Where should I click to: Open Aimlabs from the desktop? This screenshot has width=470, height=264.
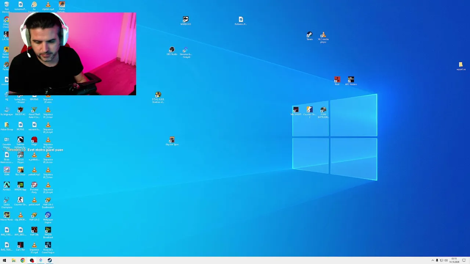point(7,186)
